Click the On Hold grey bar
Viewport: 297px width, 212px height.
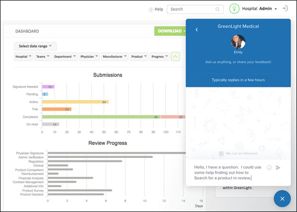(51, 124)
